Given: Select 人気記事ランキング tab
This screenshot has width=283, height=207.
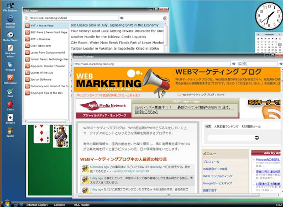Looking at the screenshot, I should pos(226,126).
